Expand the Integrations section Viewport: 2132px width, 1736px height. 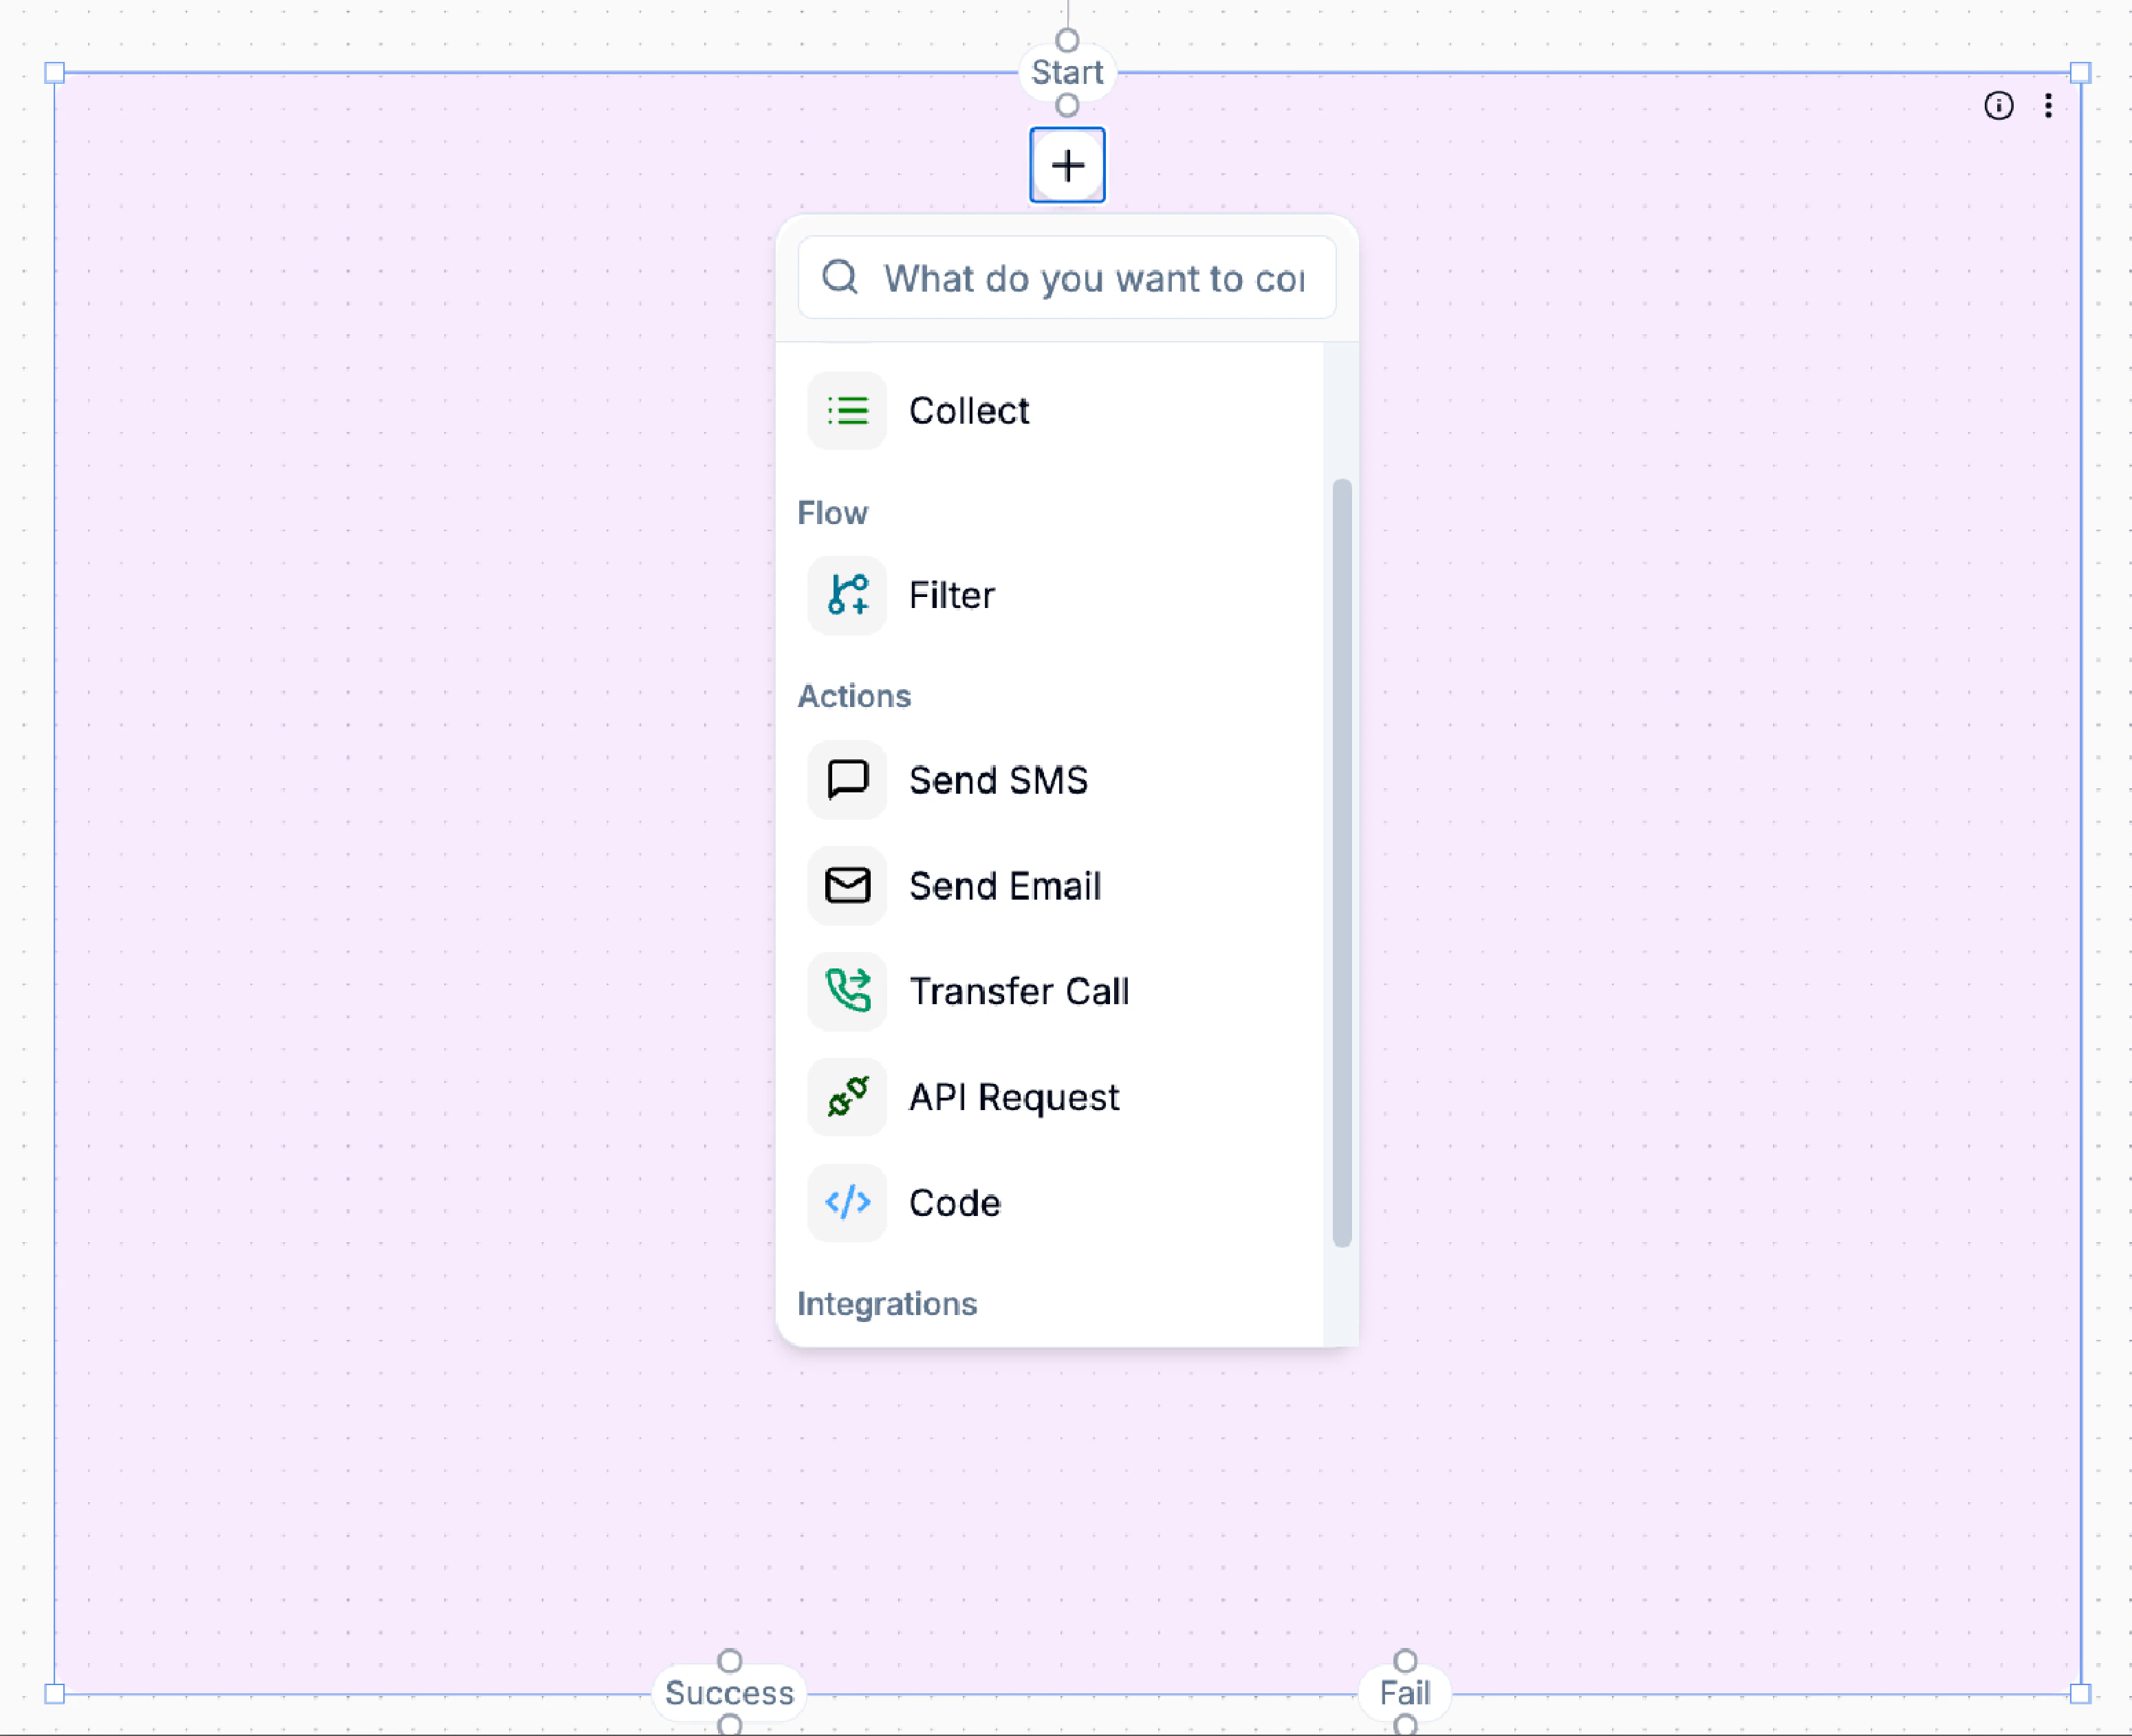(887, 1304)
